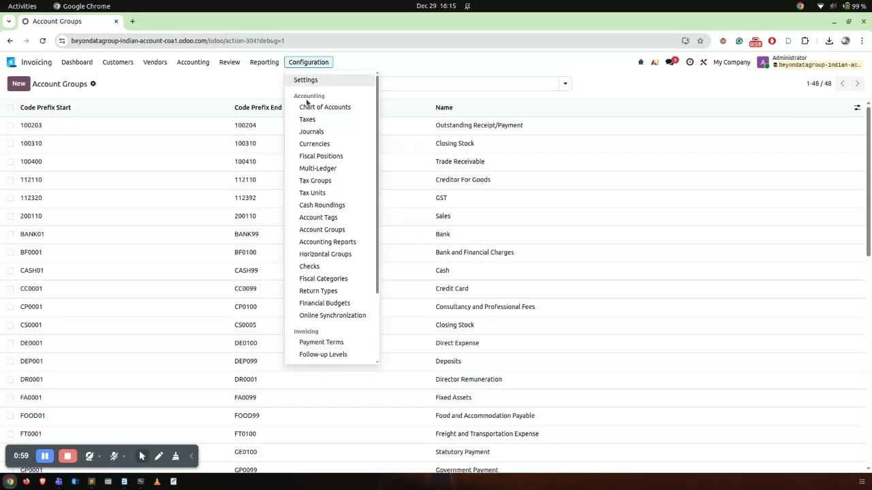The width and height of the screenshot is (872, 490).
Task: Click the Configuration dropdown menu scrollbar
Action: click(377, 184)
